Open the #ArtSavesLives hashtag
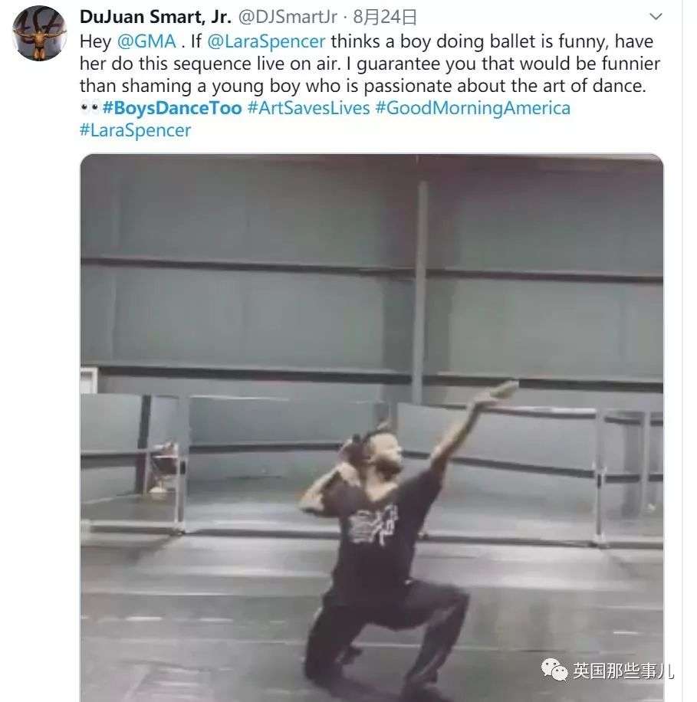 point(308,108)
